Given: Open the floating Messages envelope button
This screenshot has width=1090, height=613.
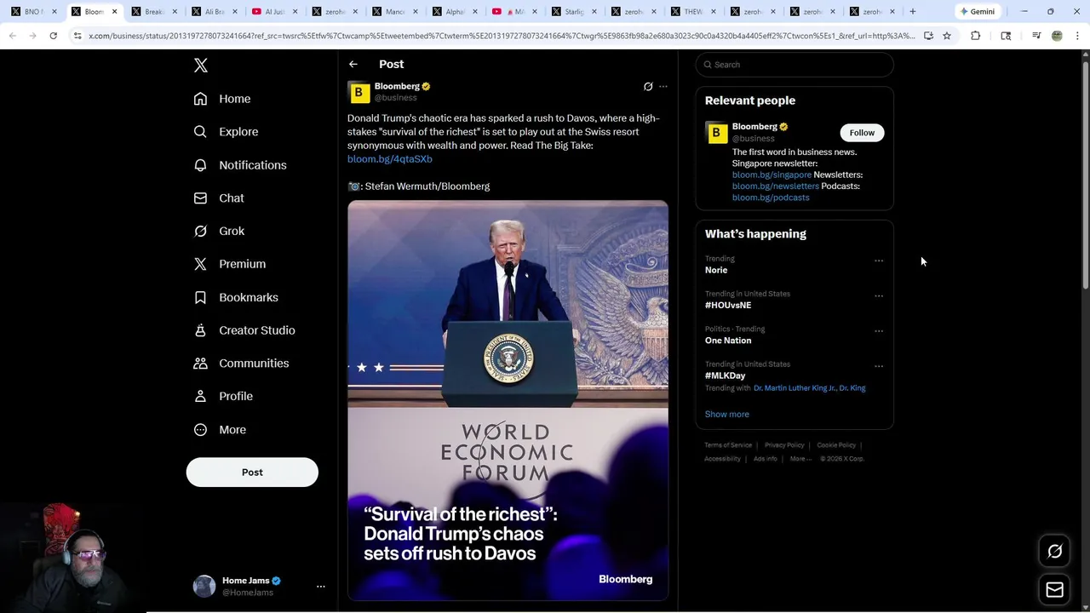Looking at the screenshot, I should (x=1054, y=590).
